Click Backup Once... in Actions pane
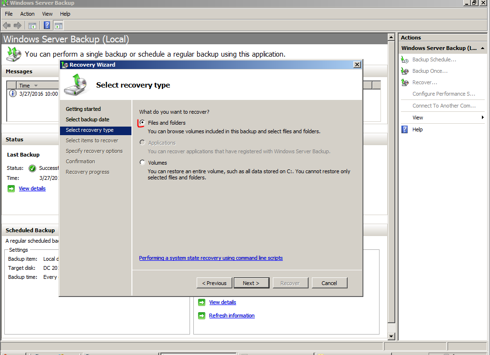Image resolution: width=490 pixels, height=355 pixels. point(430,71)
